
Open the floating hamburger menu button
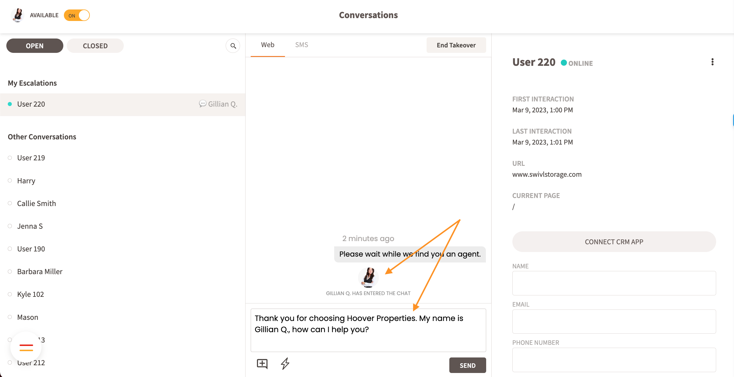[x=26, y=347]
